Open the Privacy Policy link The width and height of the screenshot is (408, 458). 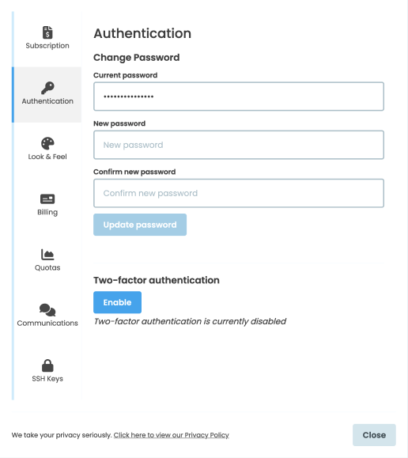pyautogui.click(x=171, y=435)
